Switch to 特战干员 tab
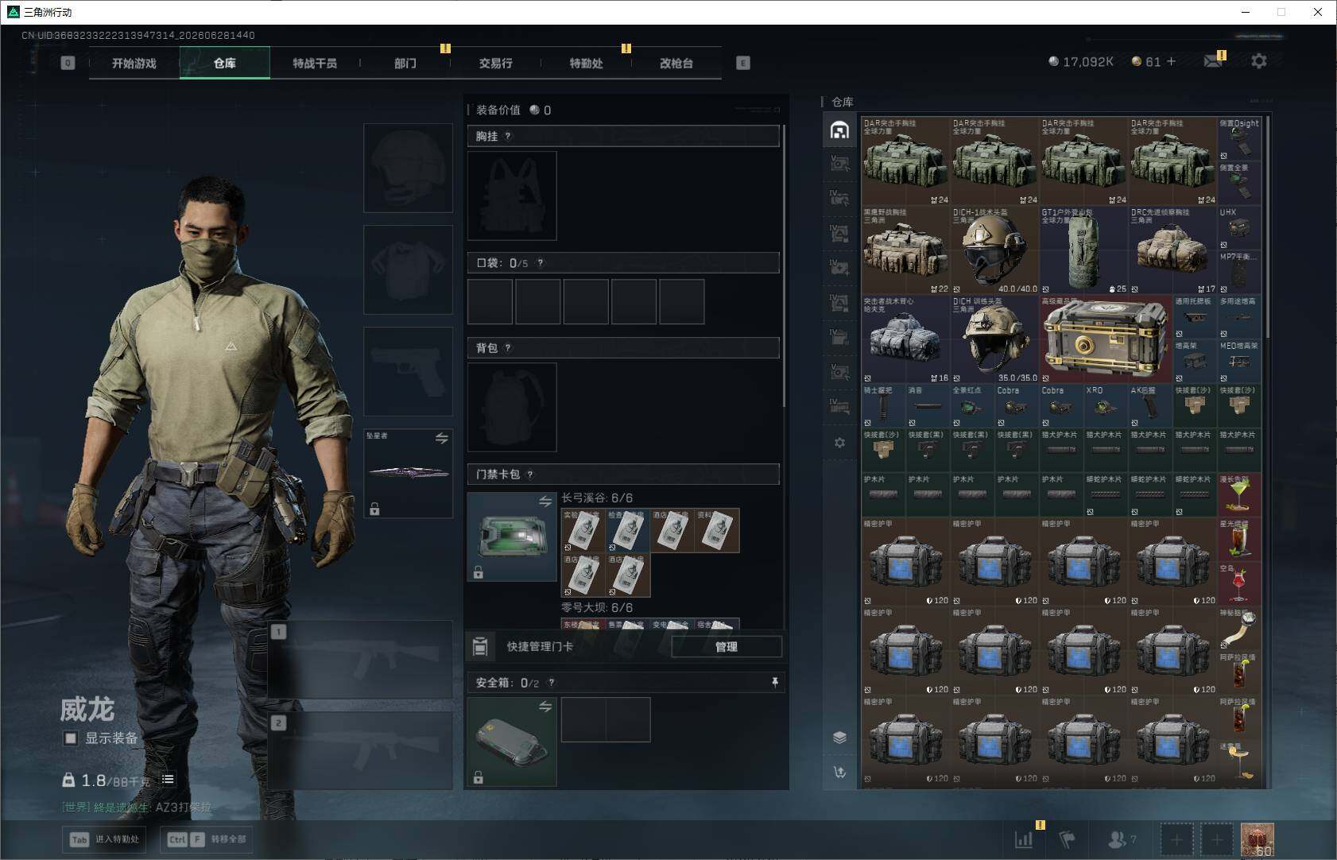The image size is (1337, 860). pos(315,63)
